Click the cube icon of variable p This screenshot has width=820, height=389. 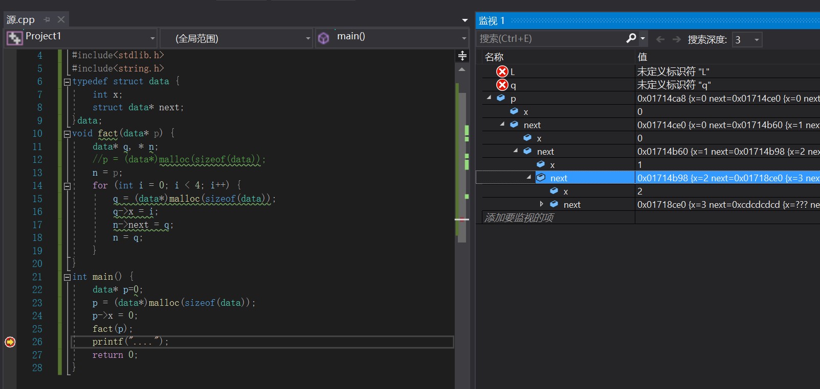[x=501, y=98]
